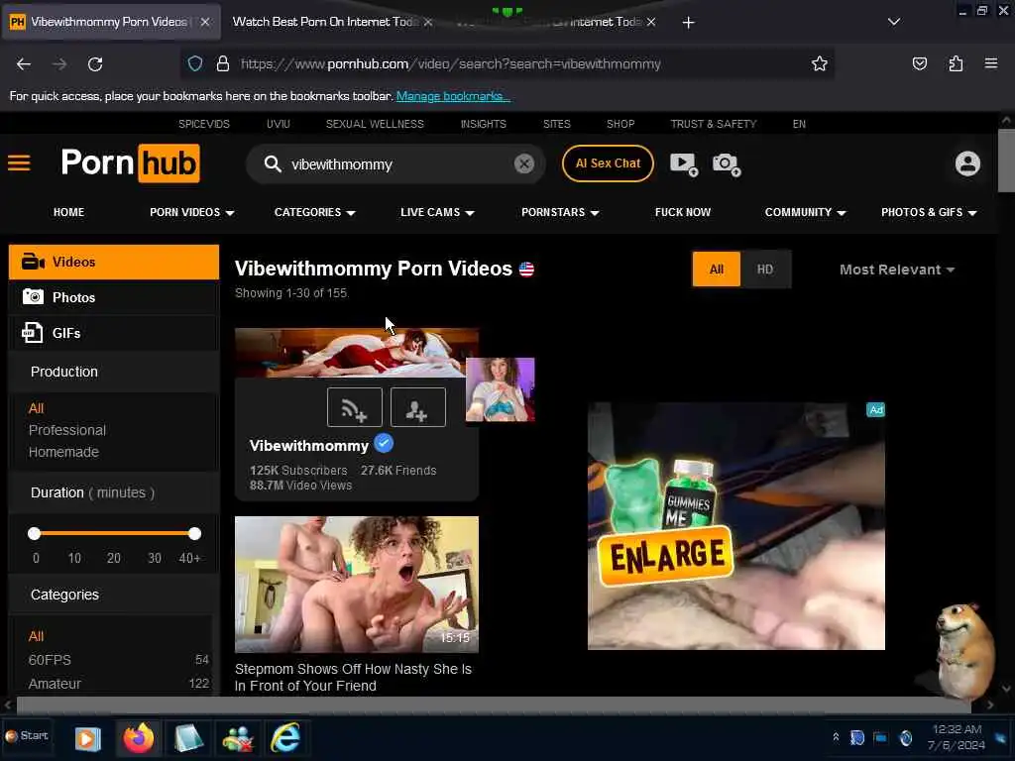Launch Internet Explorer from the taskbar
Viewport: 1015px width, 761px height.
pyautogui.click(x=285, y=737)
